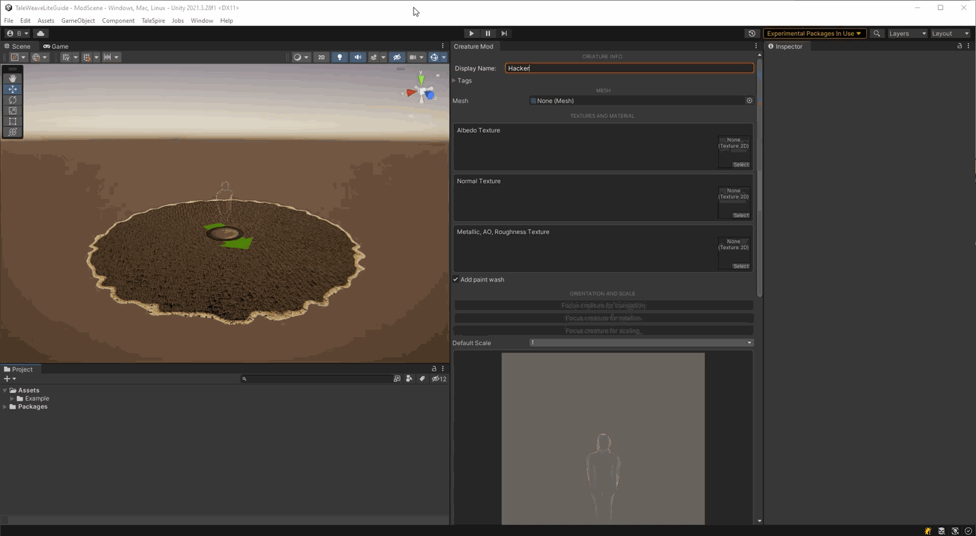This screenshot has height=536, width=976.
Task: Click the Play button
Action: 472,33
